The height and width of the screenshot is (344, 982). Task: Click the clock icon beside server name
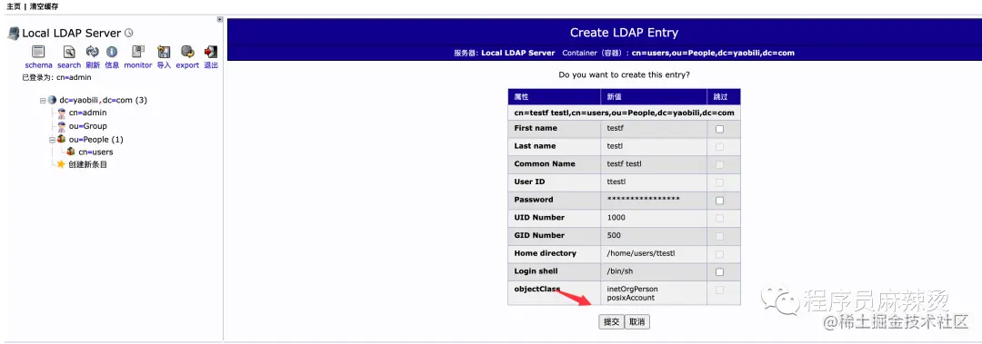point(128,34)
